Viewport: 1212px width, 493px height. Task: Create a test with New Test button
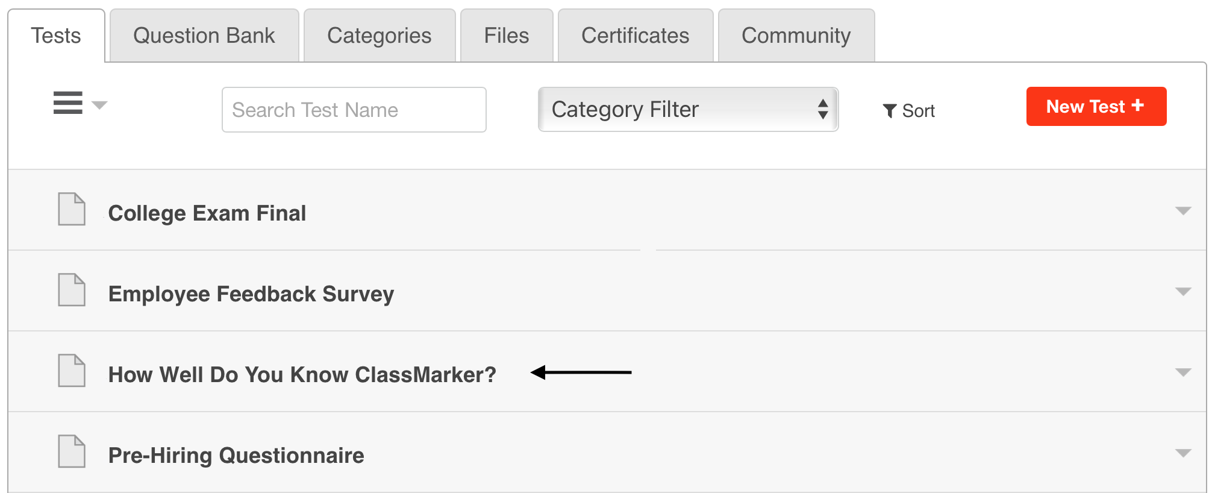pyautogui.click(x=1096, y=107)
